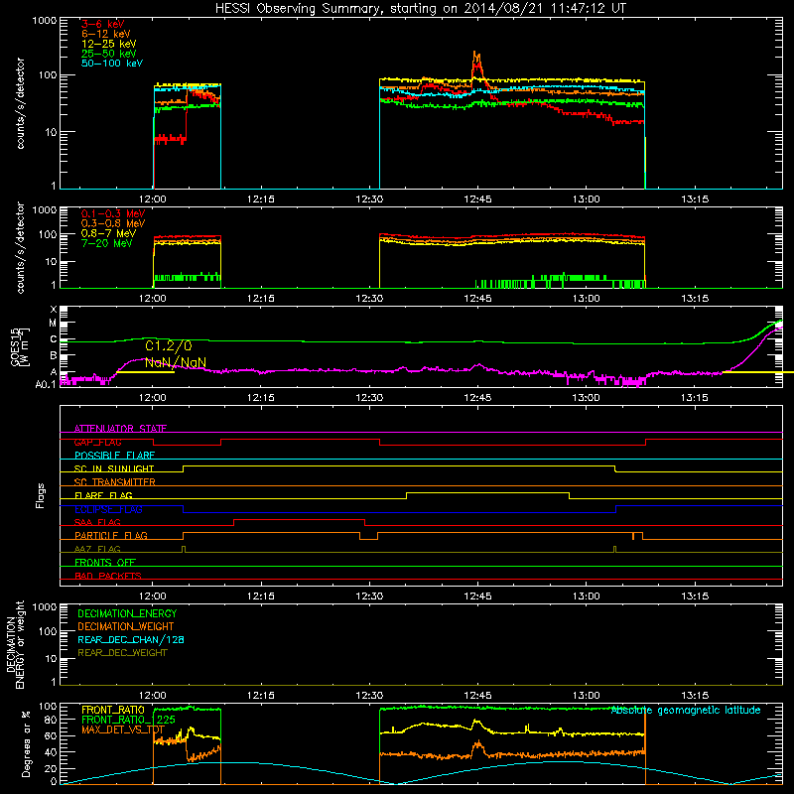Select the SC_IN_SUNLIGHT label
This screenshot has width=794, height=794.
pos(114,468)
